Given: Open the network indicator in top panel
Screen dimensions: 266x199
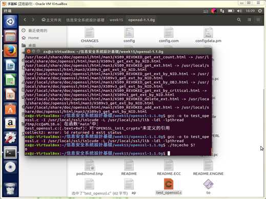Looking at the screenshot, I should (x=222, y=11).
